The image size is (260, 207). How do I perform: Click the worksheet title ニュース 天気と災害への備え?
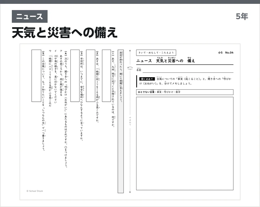[165, 60]
